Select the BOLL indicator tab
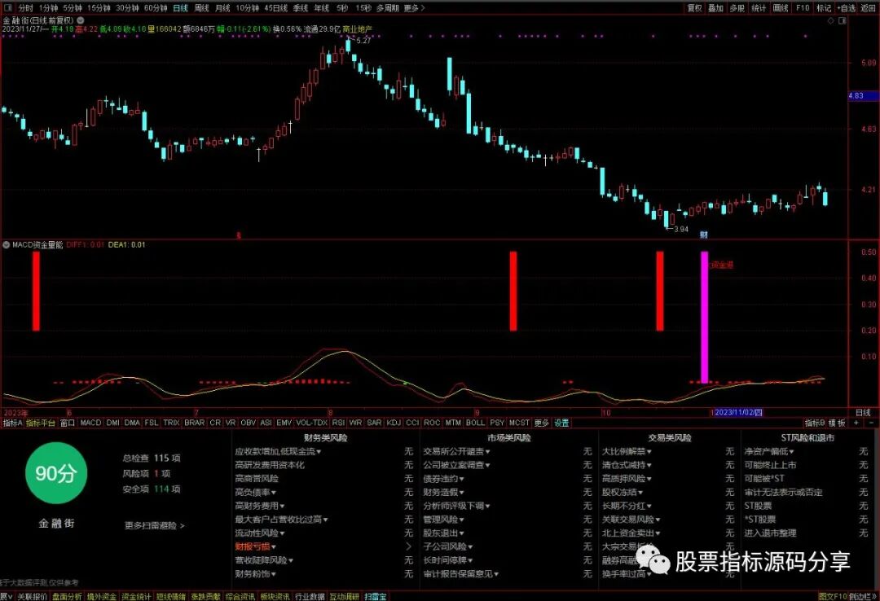 475,423
